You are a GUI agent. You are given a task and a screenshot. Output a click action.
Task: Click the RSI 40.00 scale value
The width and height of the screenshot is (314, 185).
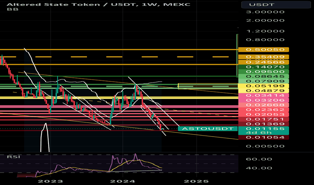coord(259,168)
